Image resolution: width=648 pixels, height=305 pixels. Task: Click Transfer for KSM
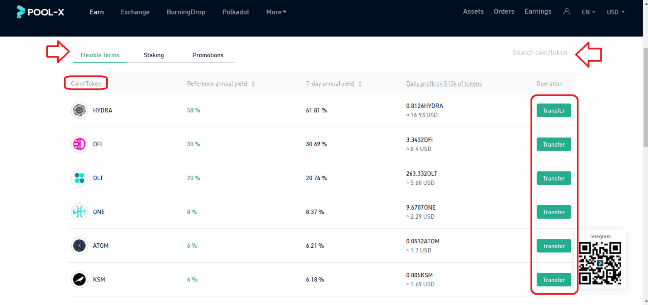point(554,280)
